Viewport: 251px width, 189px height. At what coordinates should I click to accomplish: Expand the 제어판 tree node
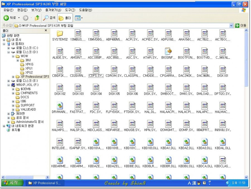(x=8, y=114)
